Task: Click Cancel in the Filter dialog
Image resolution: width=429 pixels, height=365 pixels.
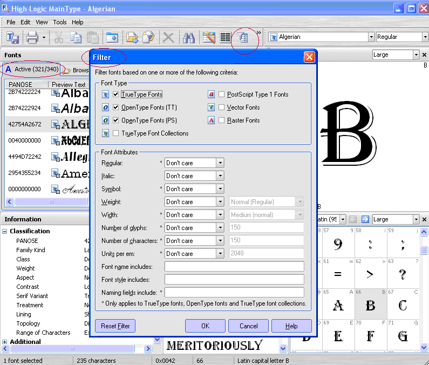Action: (x=248, y=326)
